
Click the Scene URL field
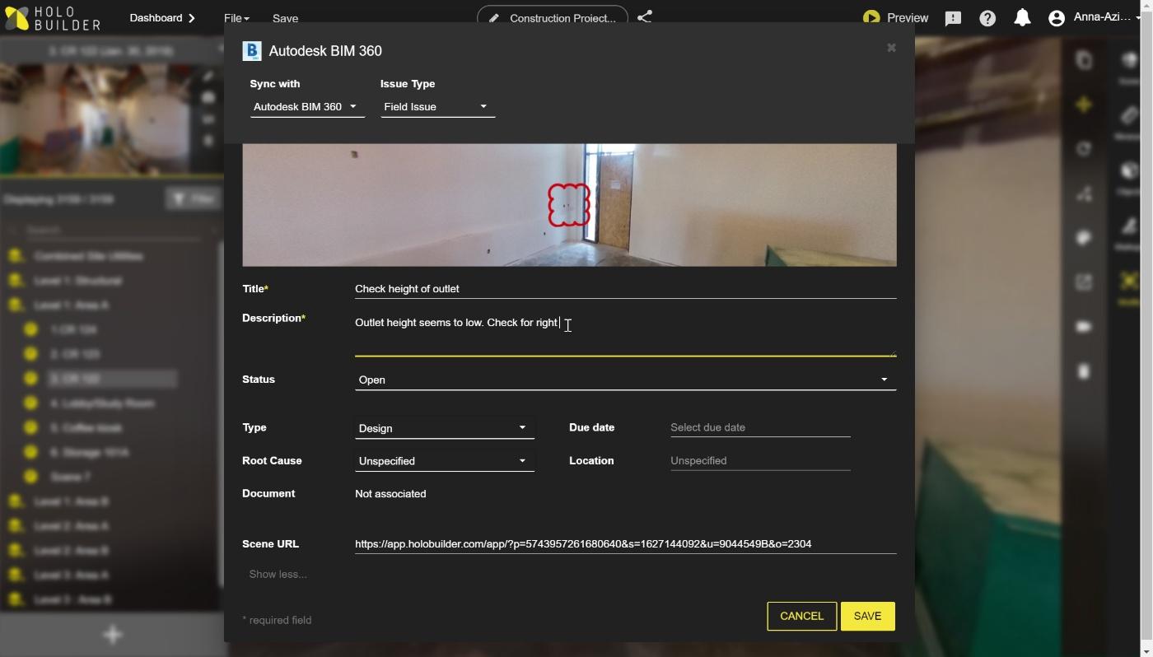coord(625,544)
